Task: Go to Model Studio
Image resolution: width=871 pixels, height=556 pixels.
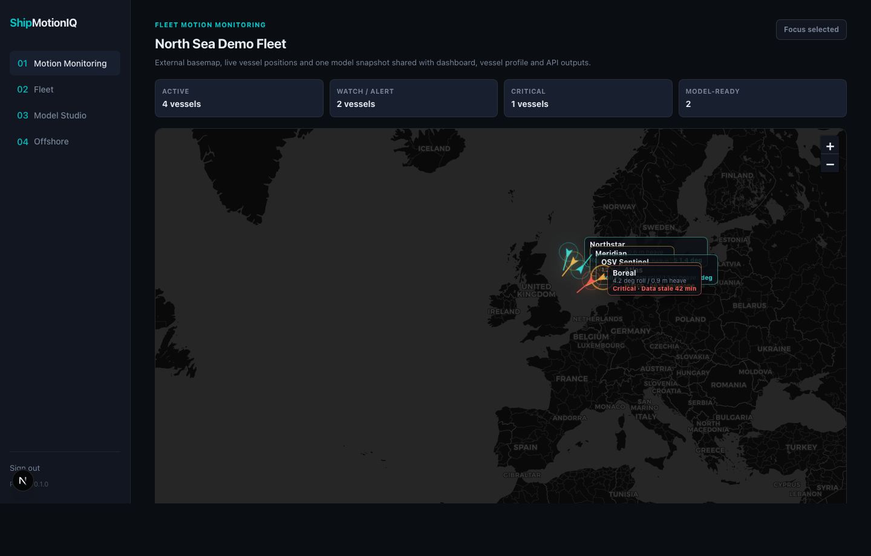Action: [65, 115]
